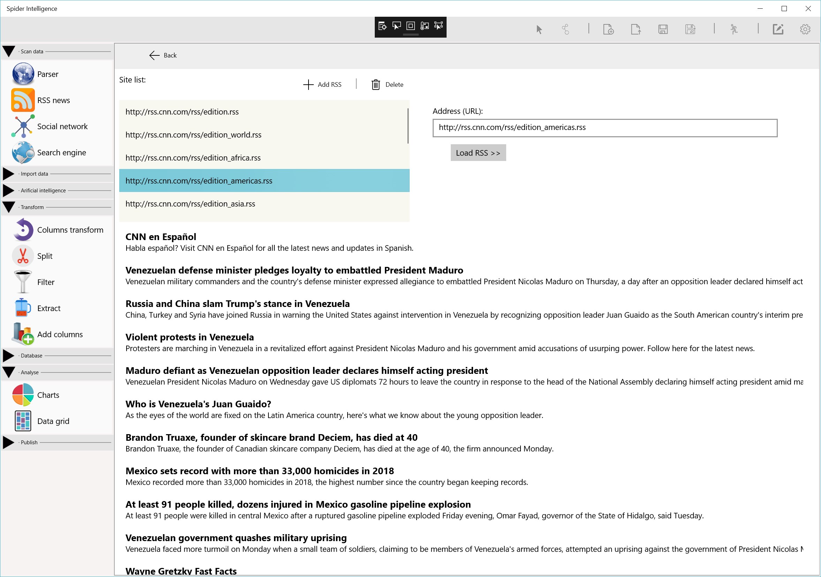Select the Parser globe icon
This screenshot has width=821, height=577.
[x=23, y=74]
